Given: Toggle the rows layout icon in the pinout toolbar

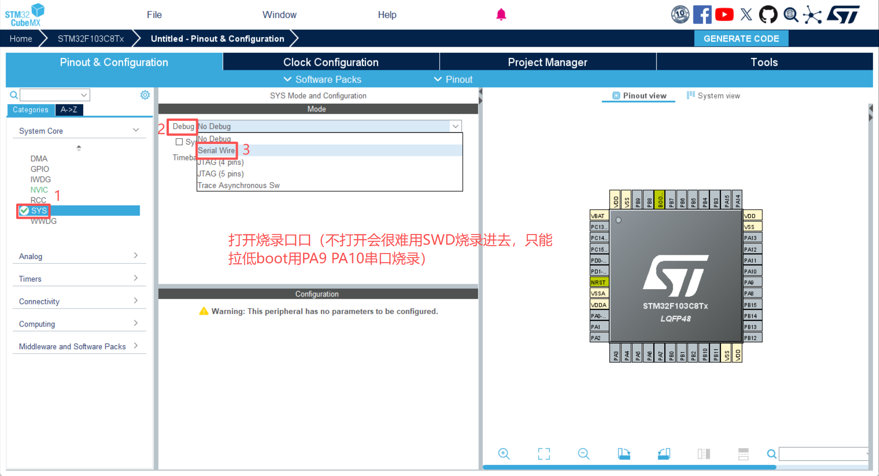Looking at the screenshot, I should [x=743, y=454].
